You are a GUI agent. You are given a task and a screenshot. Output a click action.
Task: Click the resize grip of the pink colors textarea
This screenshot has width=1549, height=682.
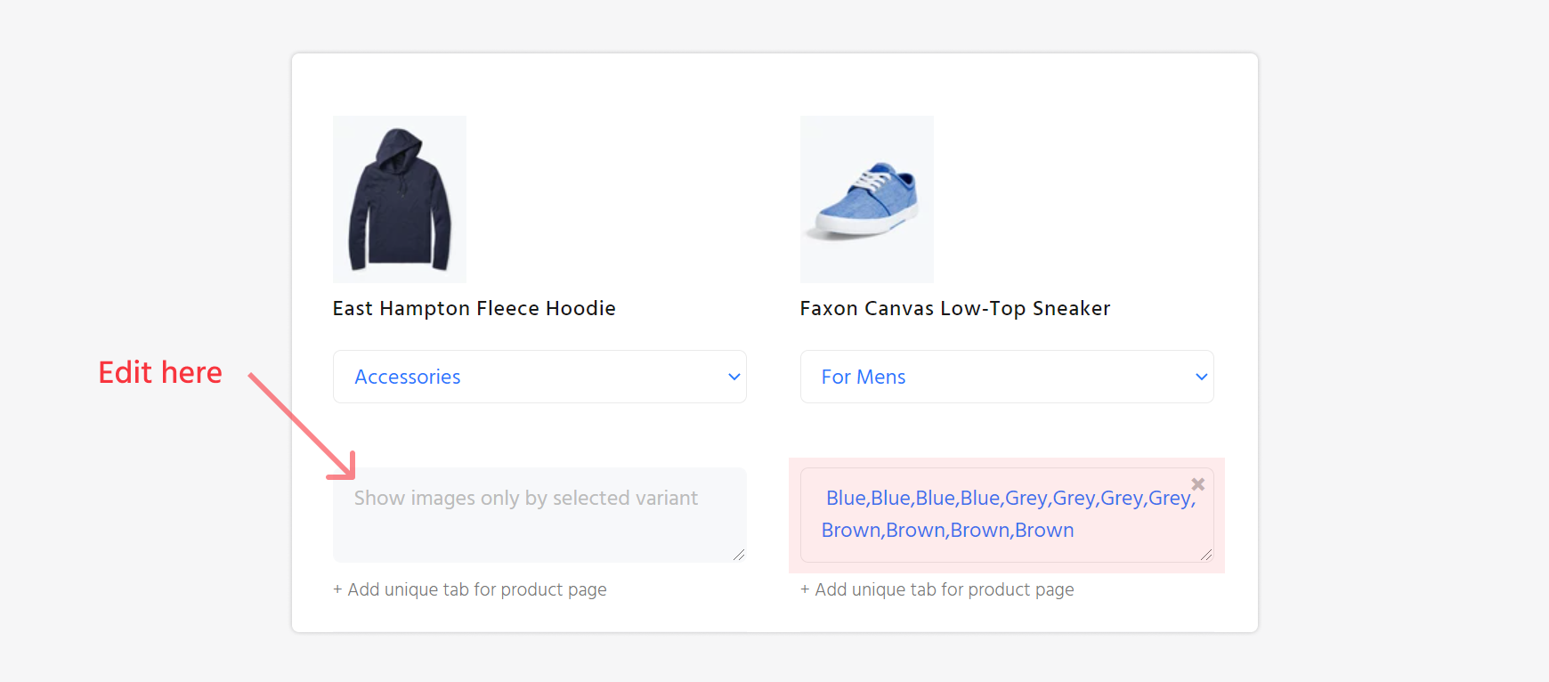[1206, 555]
